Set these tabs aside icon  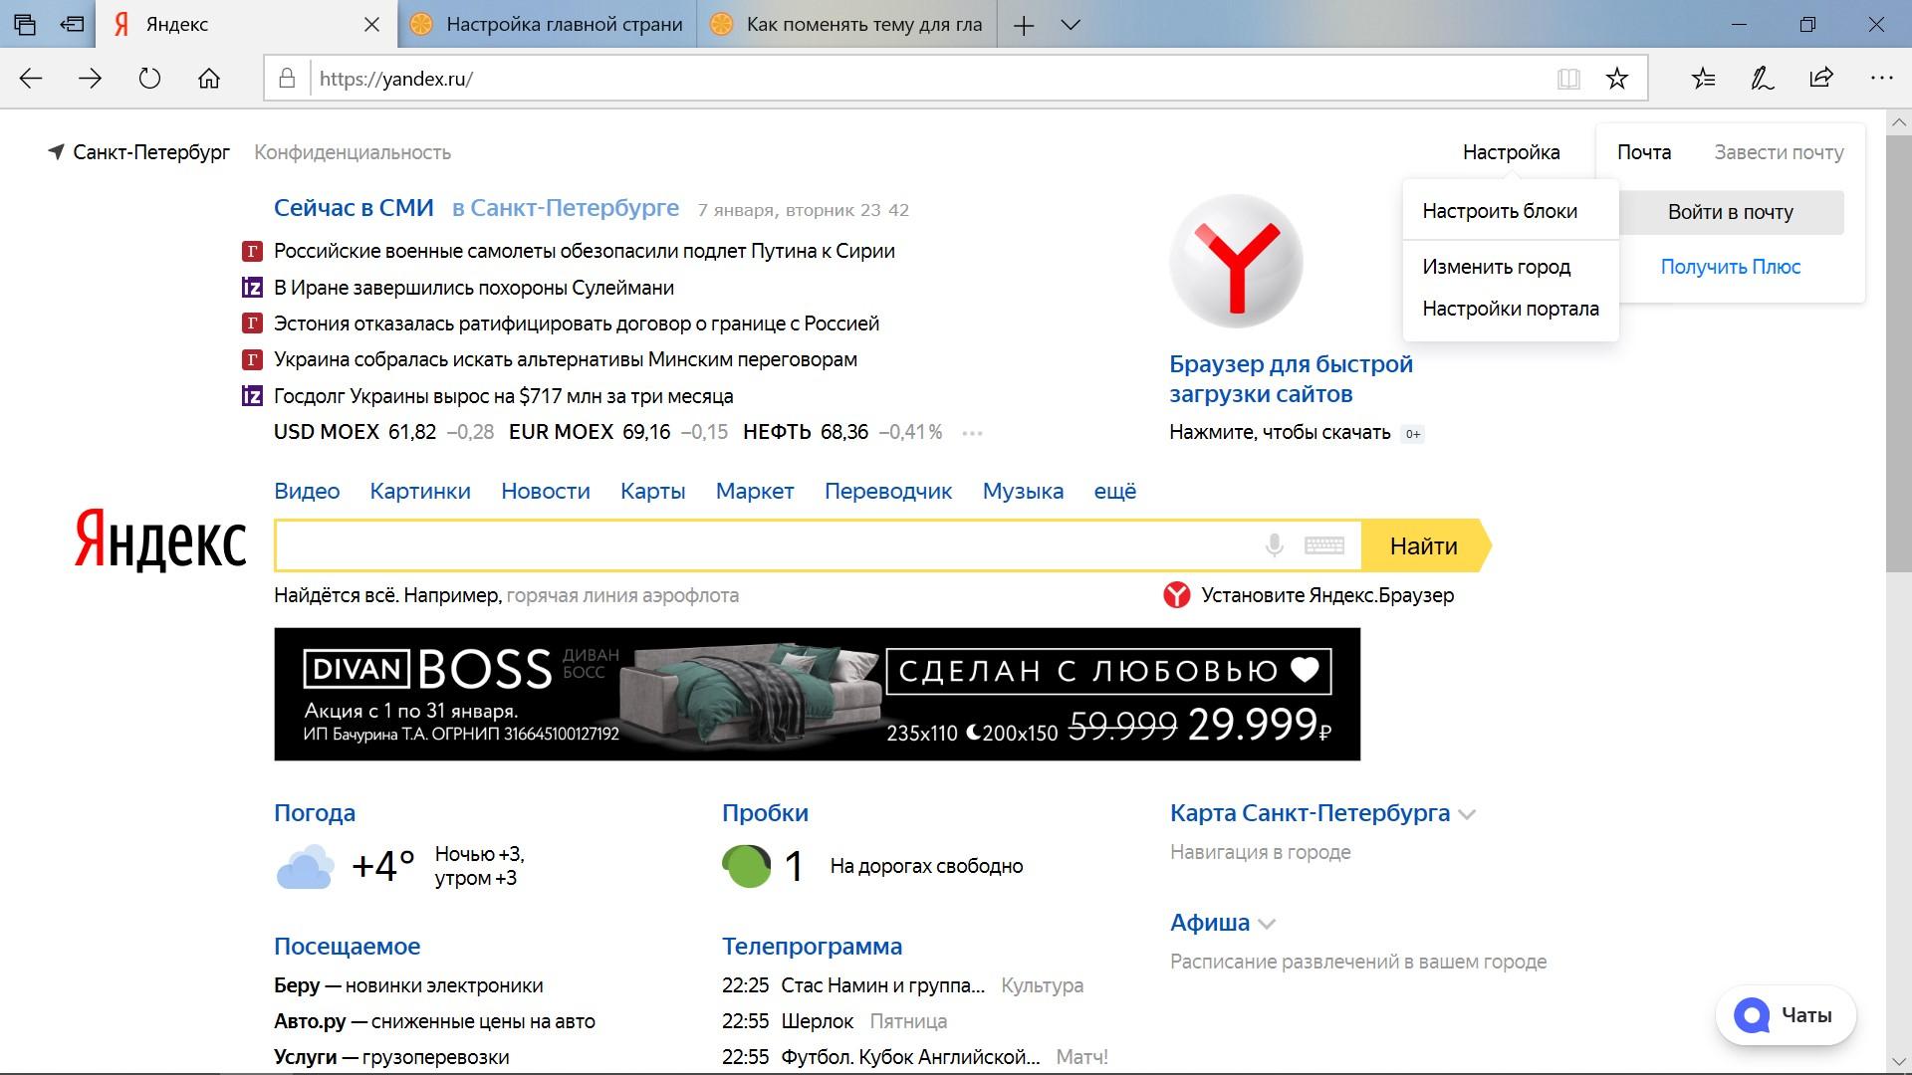click(72, 25)
